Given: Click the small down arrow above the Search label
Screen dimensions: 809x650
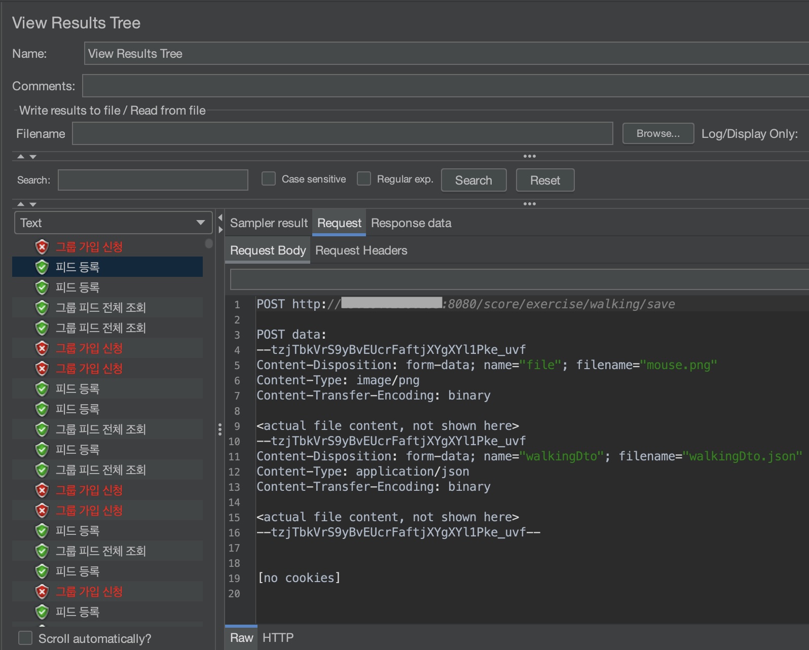Looking at the screenshot, I should [33, 157].
